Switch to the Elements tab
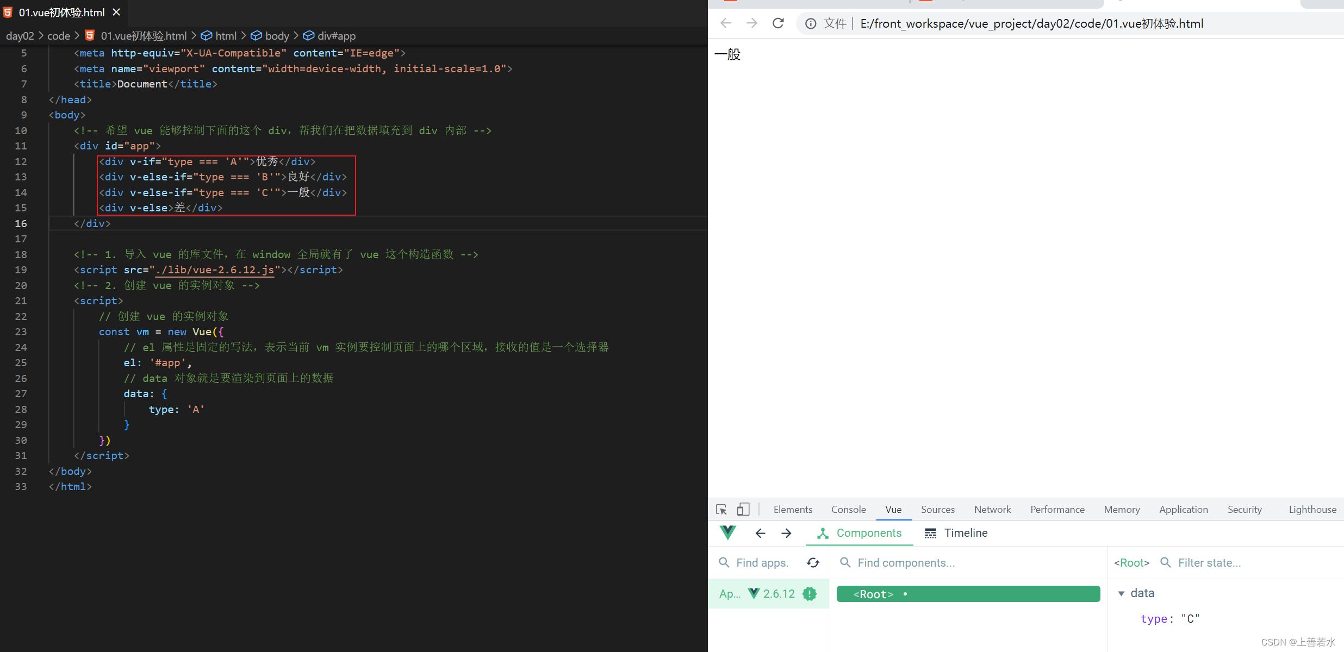Image resolution: width=1344 pixels, height=652 pixels. click(x=789, y=508)
